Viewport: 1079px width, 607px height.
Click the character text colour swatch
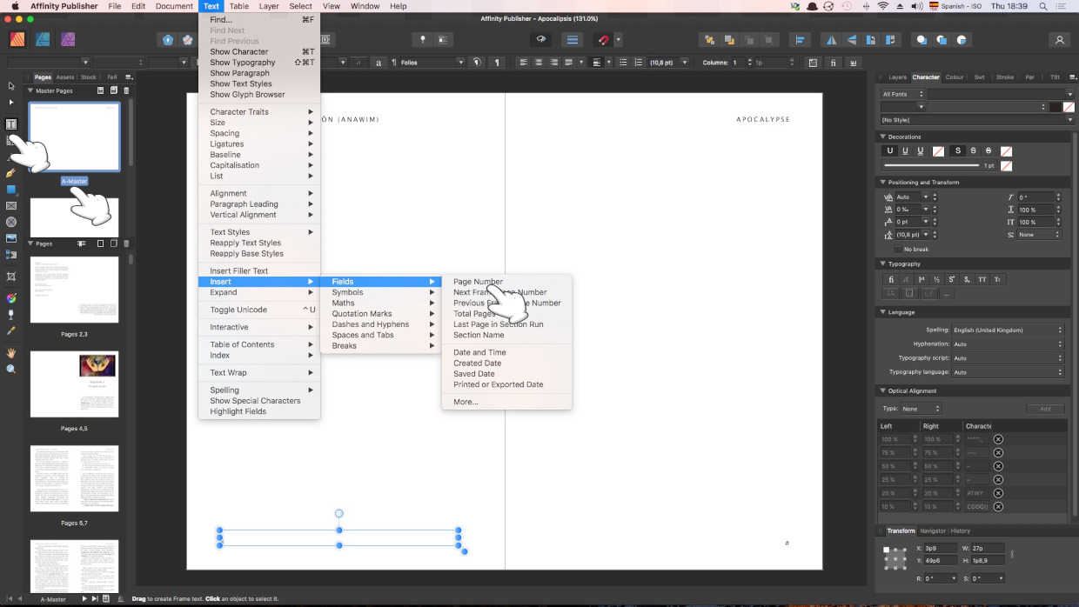pyautogui.click(x=1056, y=107)
